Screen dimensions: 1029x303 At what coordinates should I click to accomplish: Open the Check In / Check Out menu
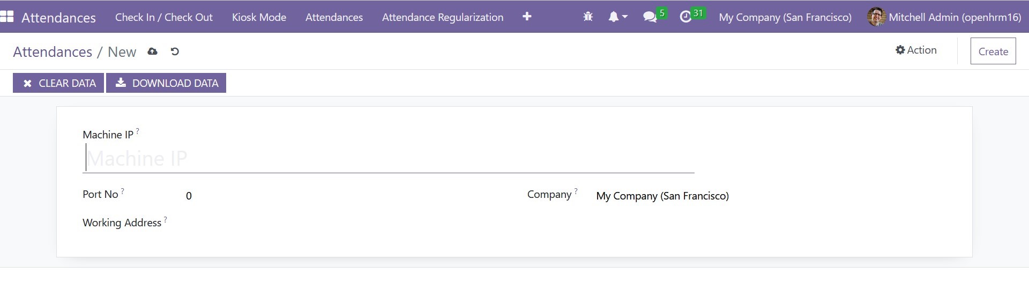(x=163, y=17)
